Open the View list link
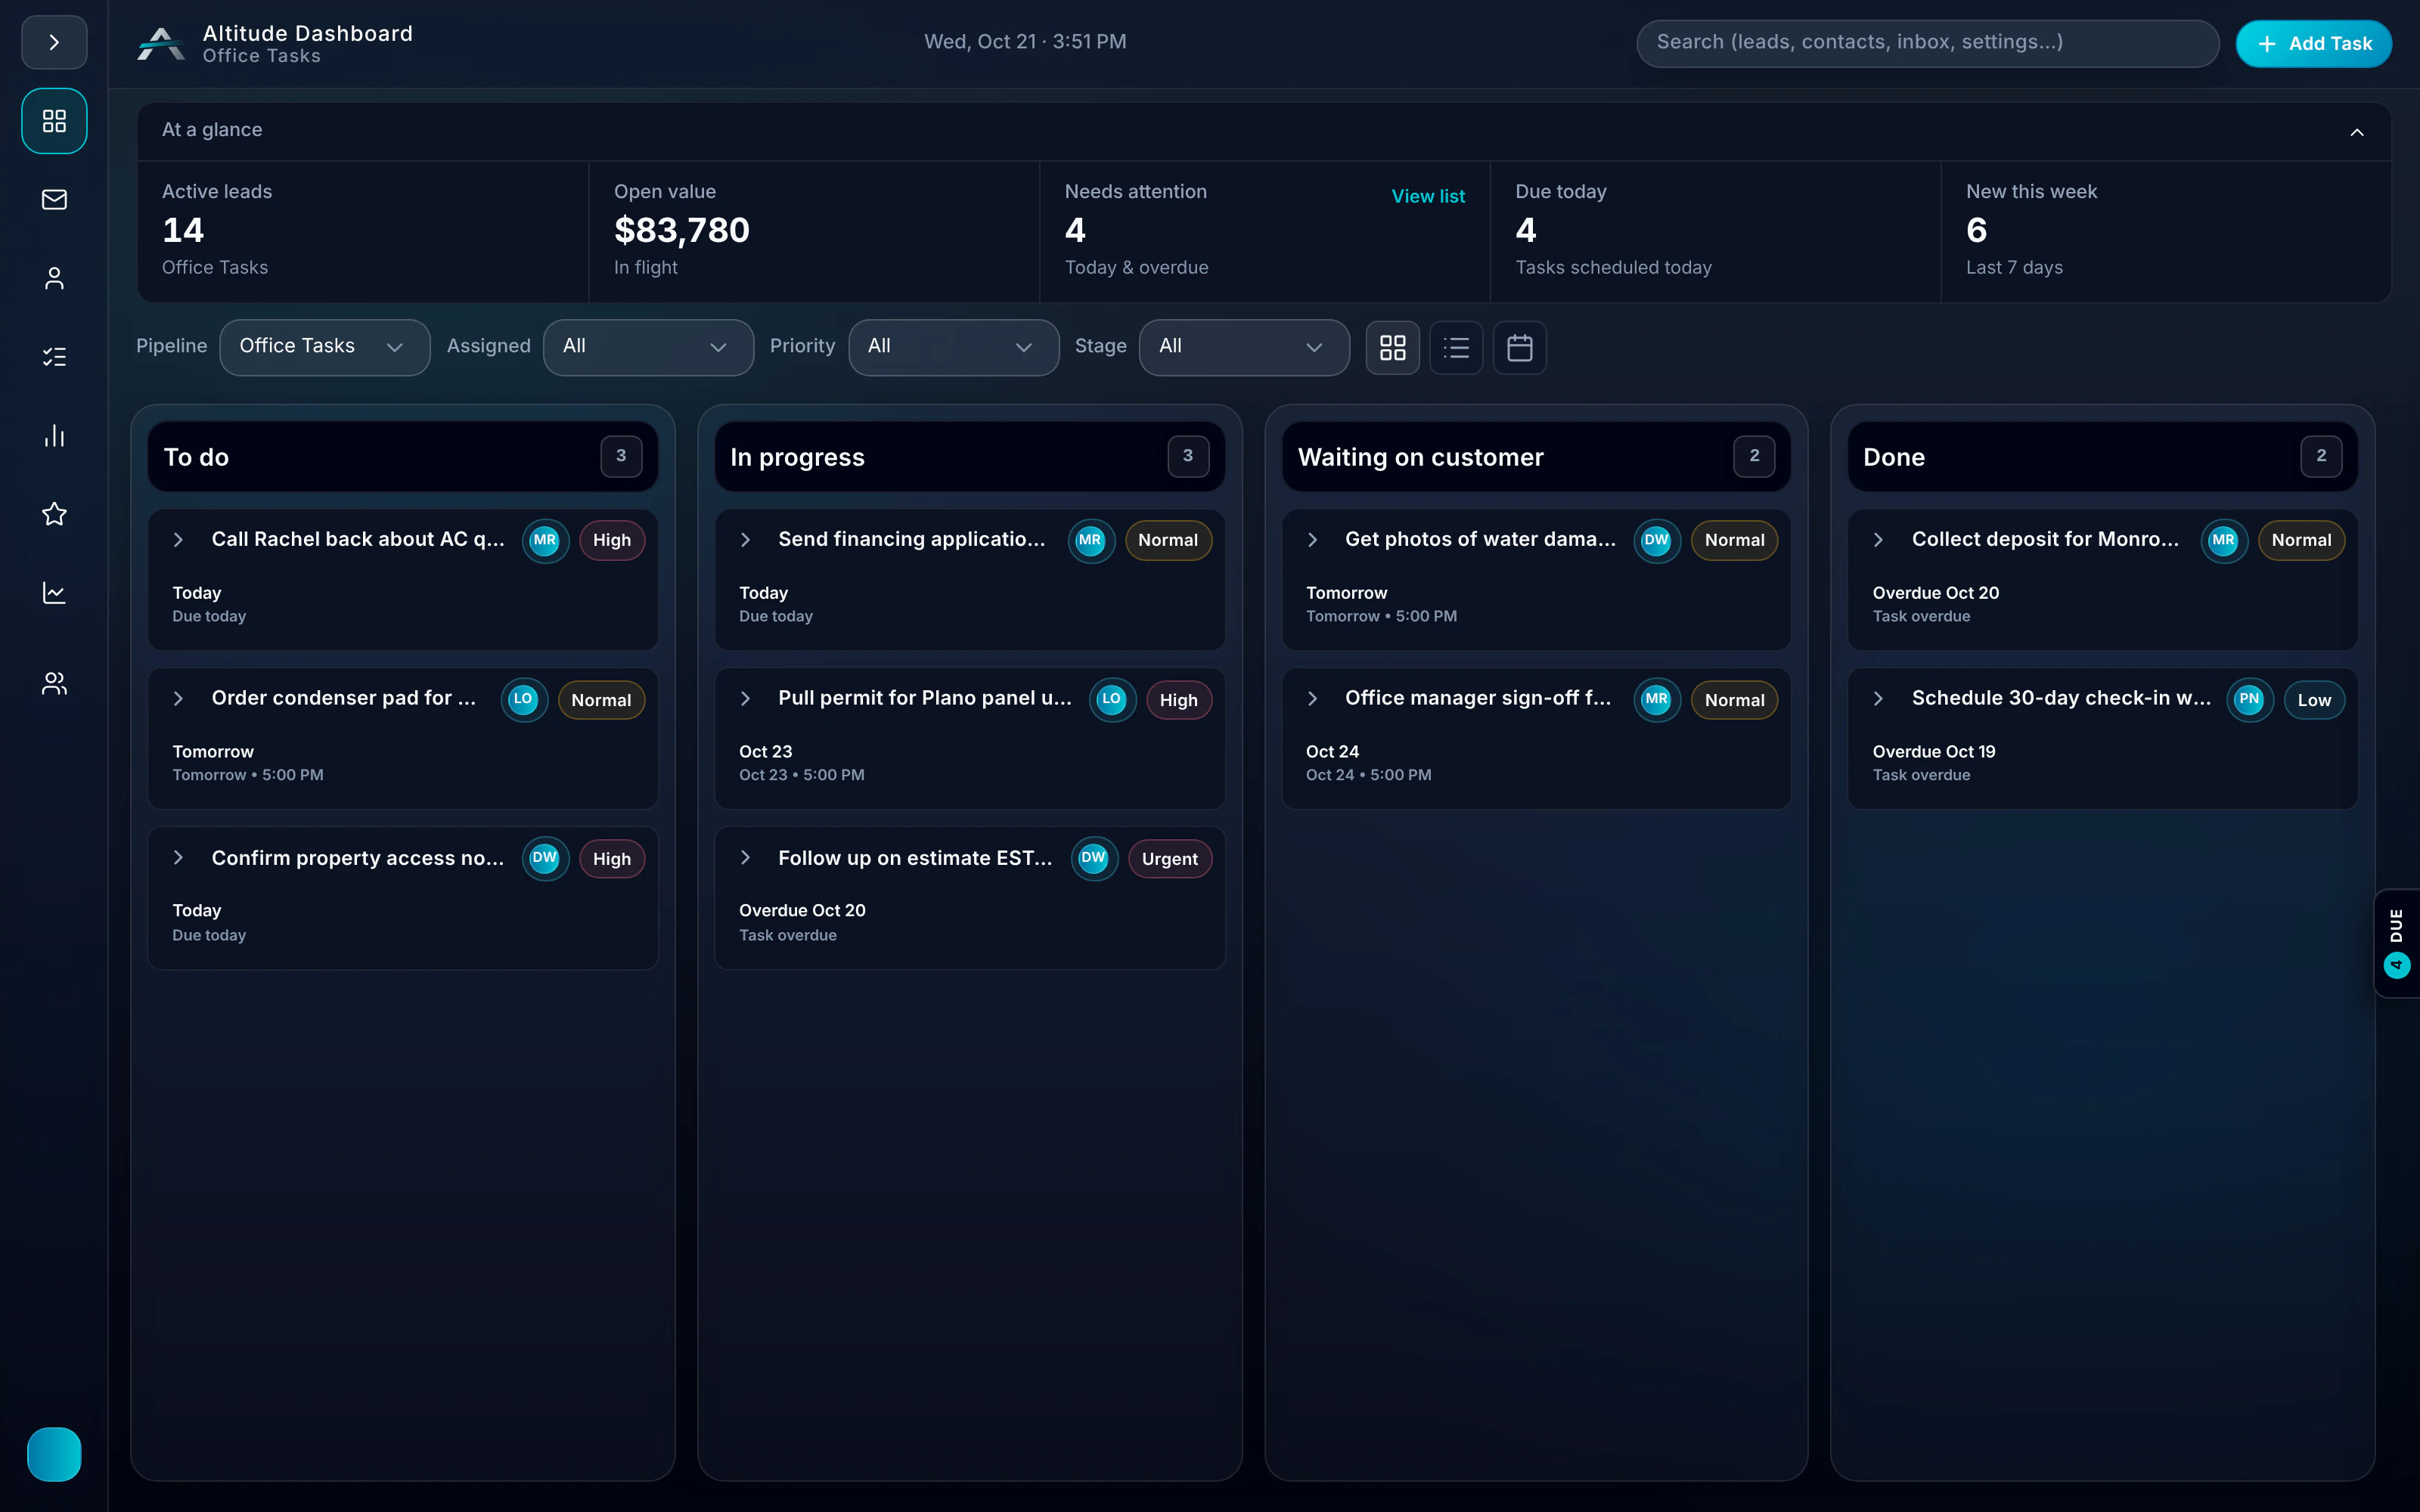2420x1512 pixels. [1427, 196]
